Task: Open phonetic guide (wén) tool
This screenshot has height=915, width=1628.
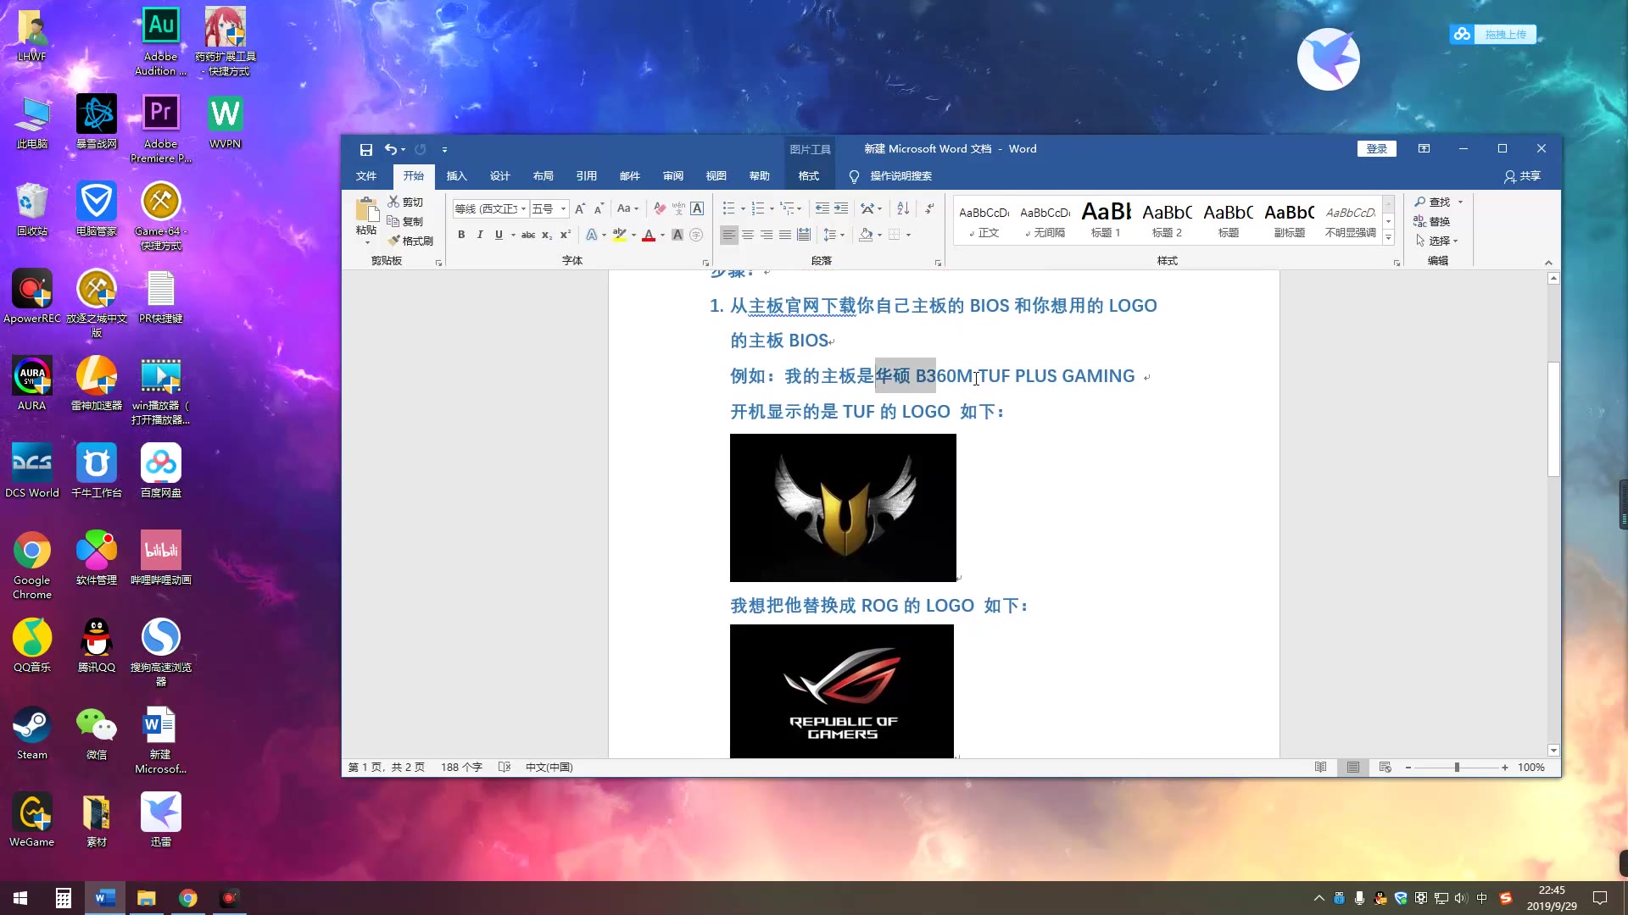Action: pos(678,208)
